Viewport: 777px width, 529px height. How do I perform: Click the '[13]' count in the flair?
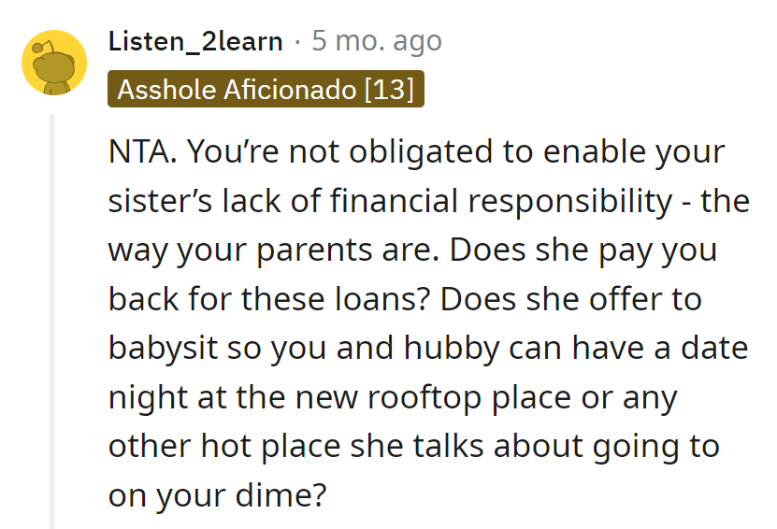click(389, 90)
